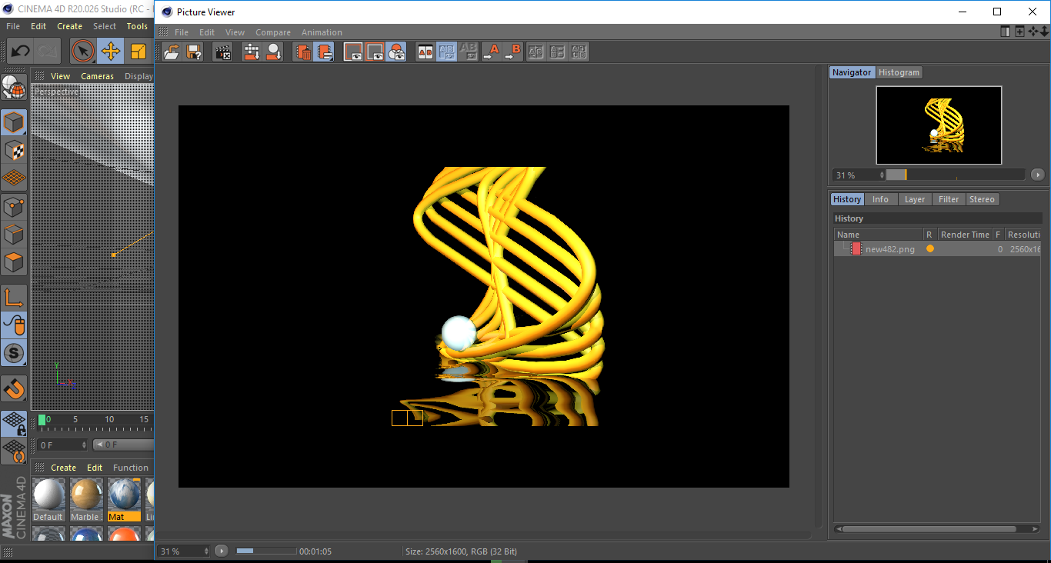Select the Filter tab
The width and height of the screenshot is (1051, 563).
[x=949, y=199]
